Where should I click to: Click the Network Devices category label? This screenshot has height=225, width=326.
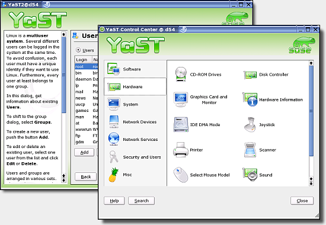click(x=140, y=122)
